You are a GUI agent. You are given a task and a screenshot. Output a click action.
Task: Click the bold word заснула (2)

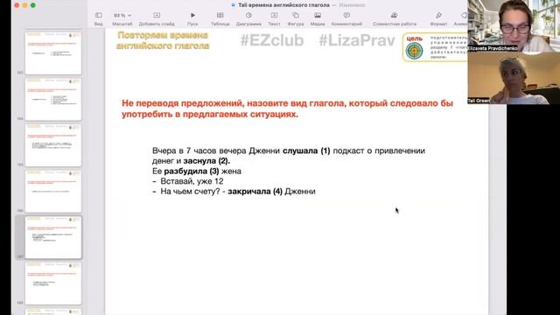click(x=206, y=161)
